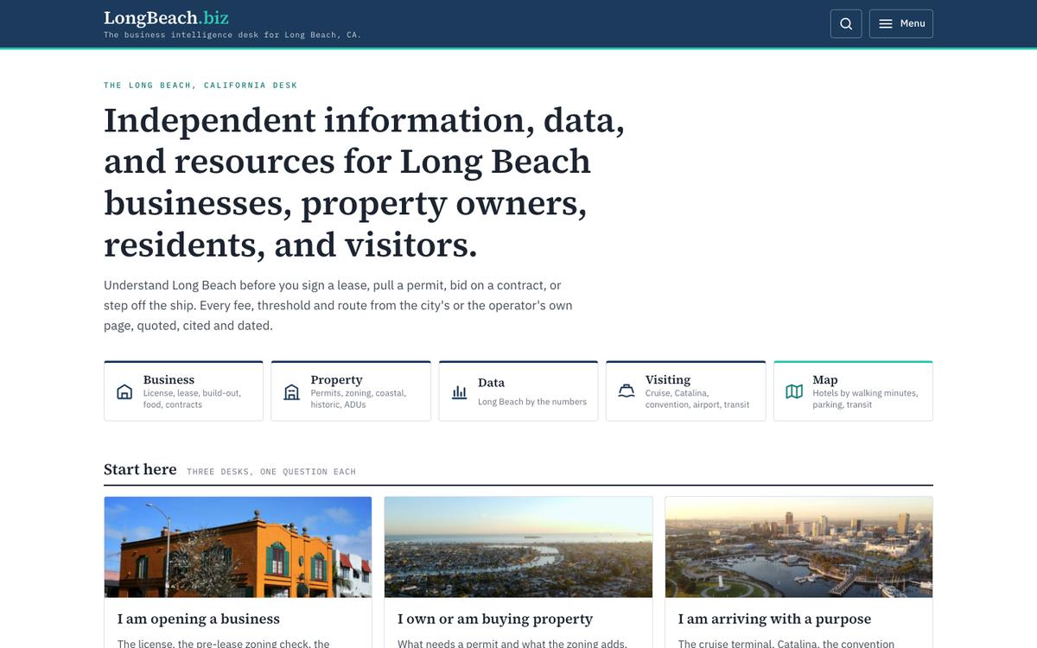Click the Property building icon
Image resolution: width=1037 pixels, height=648 pixels.
tap(292, 391)
